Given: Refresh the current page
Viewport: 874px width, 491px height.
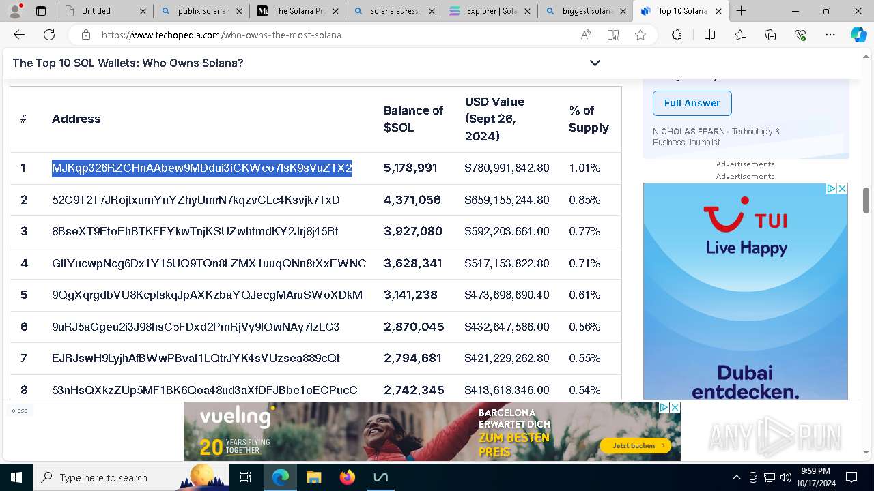Looking at the screenshot, I should click(49, 35).
